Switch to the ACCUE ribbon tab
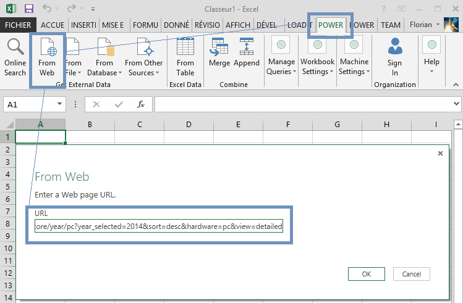The height and width of the screenshot is (303, 463). (53, 25)
